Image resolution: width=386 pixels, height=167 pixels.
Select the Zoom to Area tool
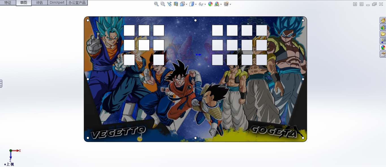163,4
